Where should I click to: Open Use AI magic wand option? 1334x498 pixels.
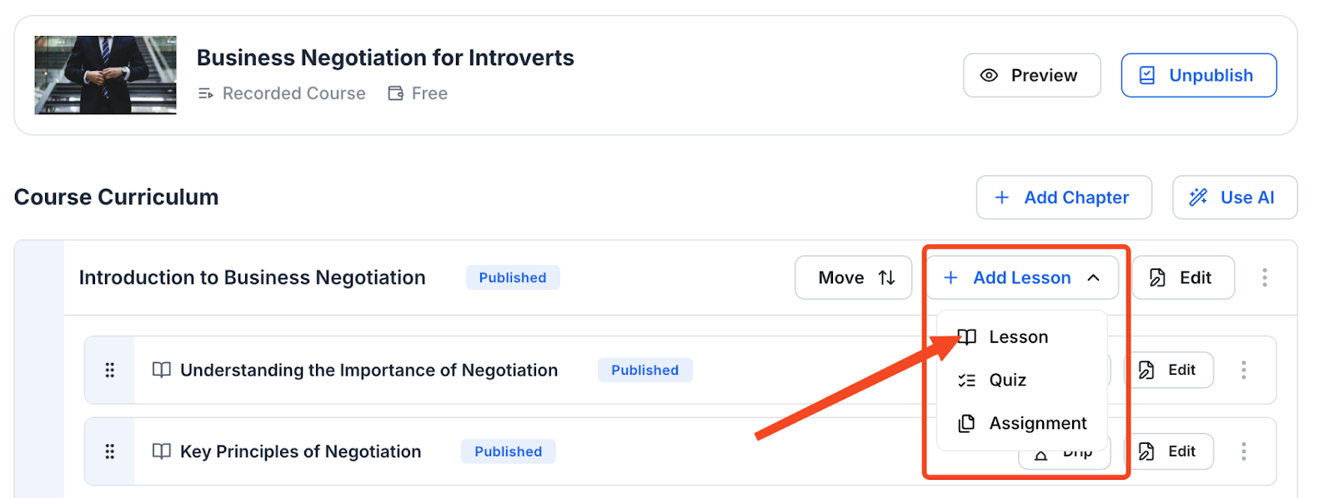[1234, 197]
